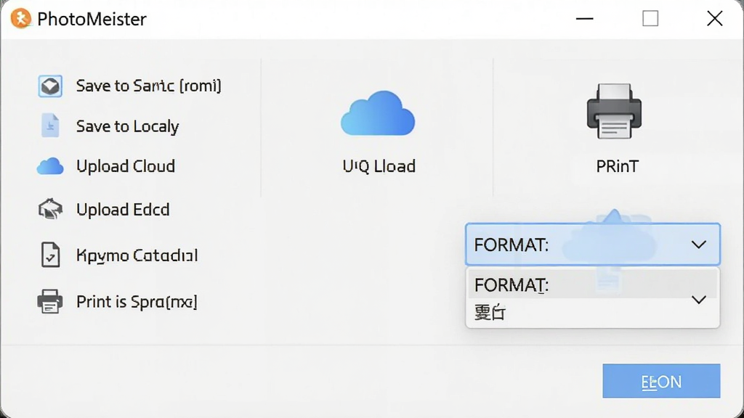Collapse the highlighted FORMAT: combo box

point(593,244)
